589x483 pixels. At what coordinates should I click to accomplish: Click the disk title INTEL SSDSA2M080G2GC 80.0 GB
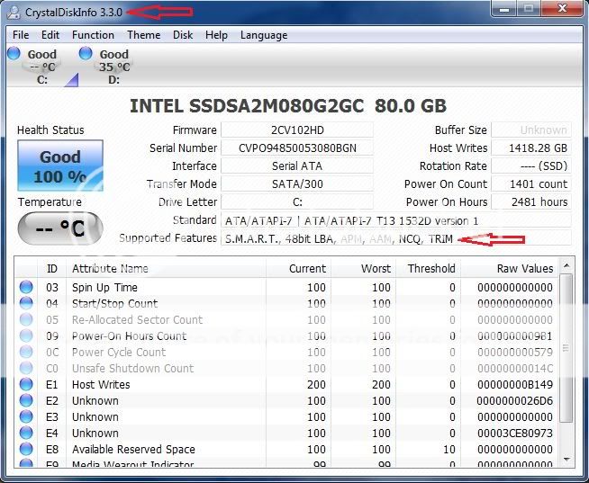[x=288, y=106]
